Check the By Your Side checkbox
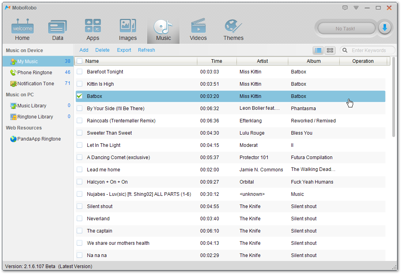The image size is (401, 274). coord(79,108)
